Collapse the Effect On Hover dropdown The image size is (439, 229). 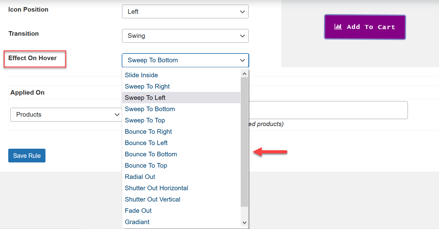185,60
